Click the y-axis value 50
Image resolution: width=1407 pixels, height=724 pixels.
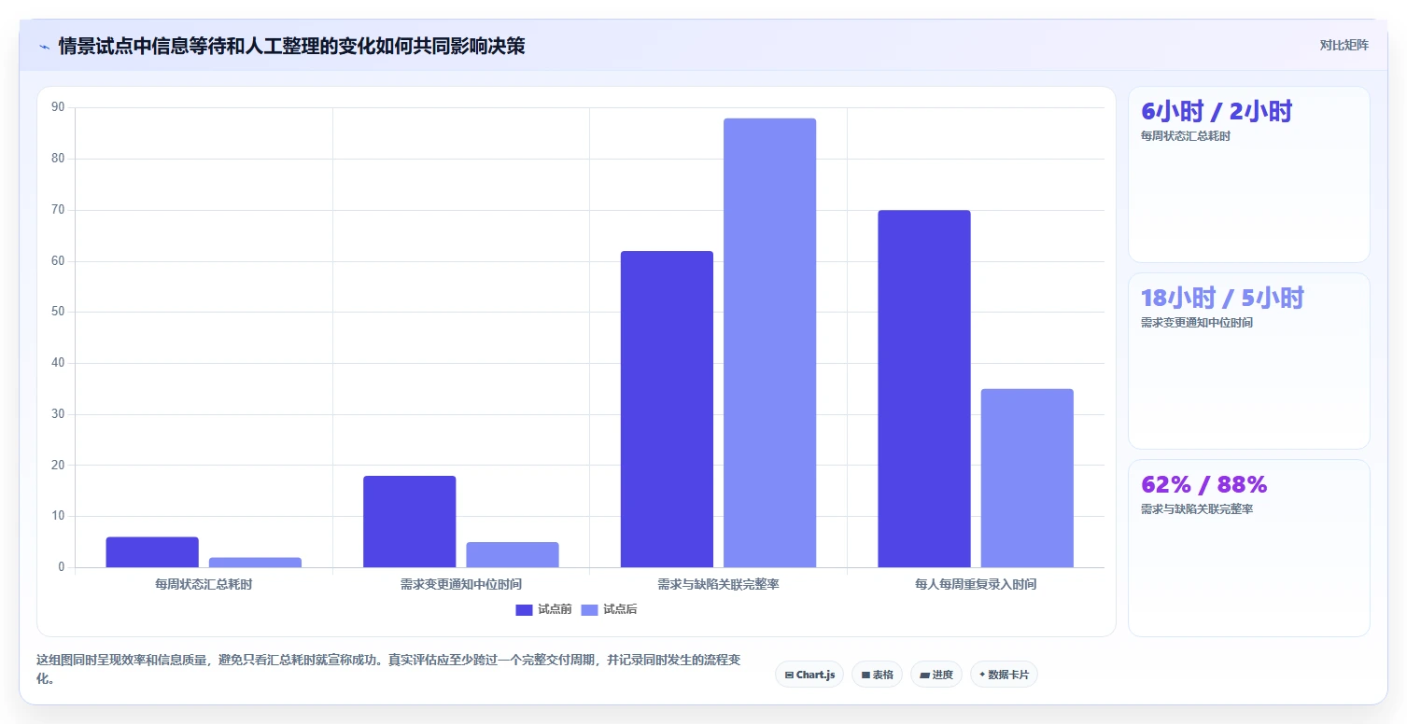click(58, 312)
